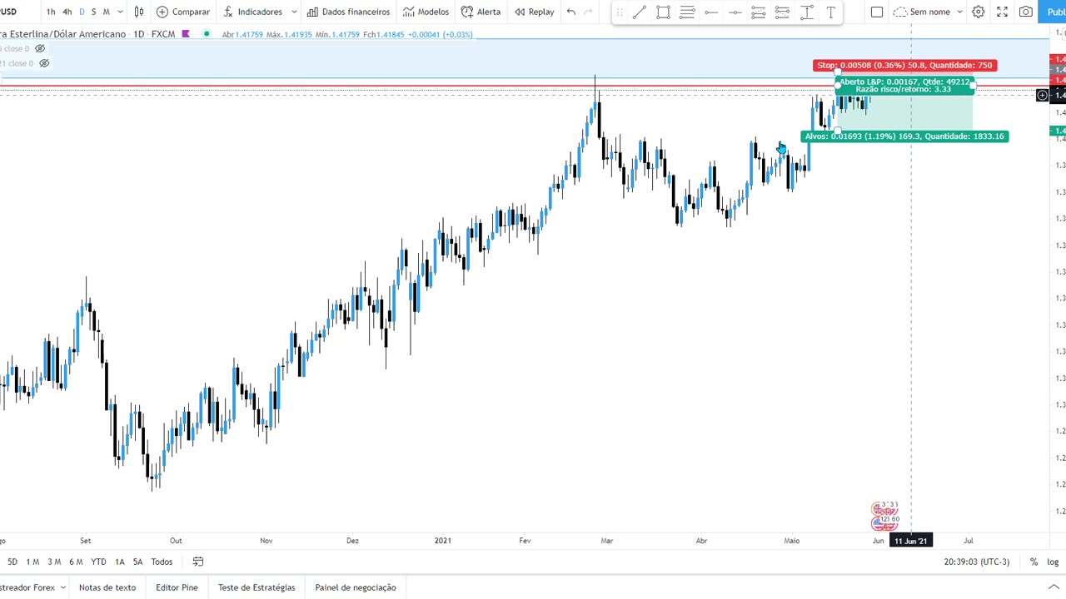Toggle log scale mode
Viewport: 1066px width, 599px height.
1053,562
